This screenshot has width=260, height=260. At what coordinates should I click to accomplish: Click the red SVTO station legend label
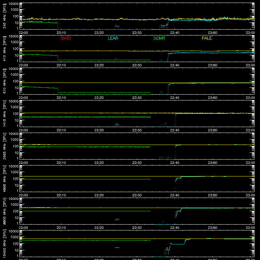coord(66,38)
